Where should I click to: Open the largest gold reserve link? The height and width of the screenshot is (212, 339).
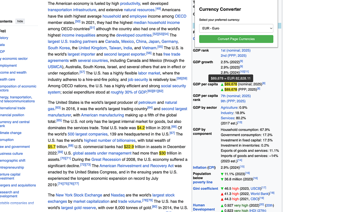coord(79,208)
